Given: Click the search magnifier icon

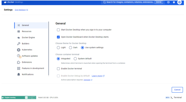Looking at the screenshot, I should pos(104,2).
